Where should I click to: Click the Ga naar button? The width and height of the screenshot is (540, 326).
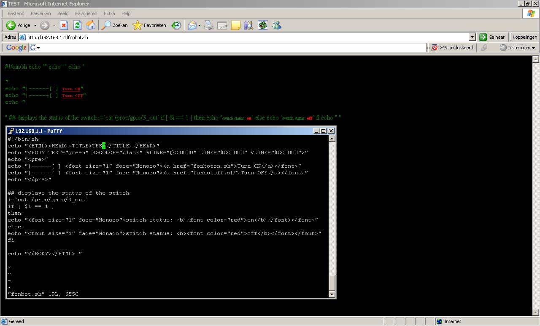tap(493, 37)
